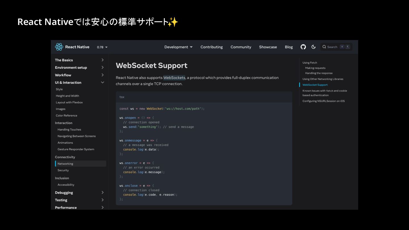The width and height of the screenshot is (409, 230).
Task: Open Height and Width page
Action: 67,96
